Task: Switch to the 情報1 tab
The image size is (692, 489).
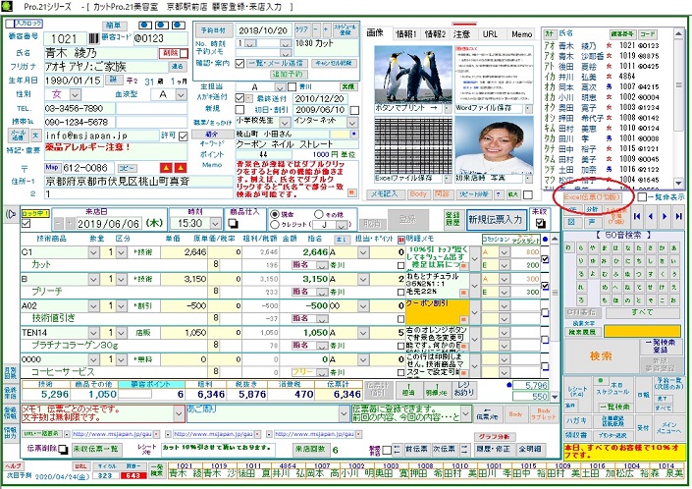Action: point(406,34)
